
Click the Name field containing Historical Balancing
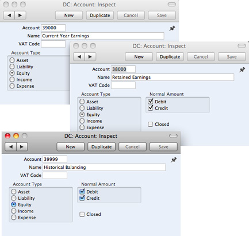click(104, 167)
